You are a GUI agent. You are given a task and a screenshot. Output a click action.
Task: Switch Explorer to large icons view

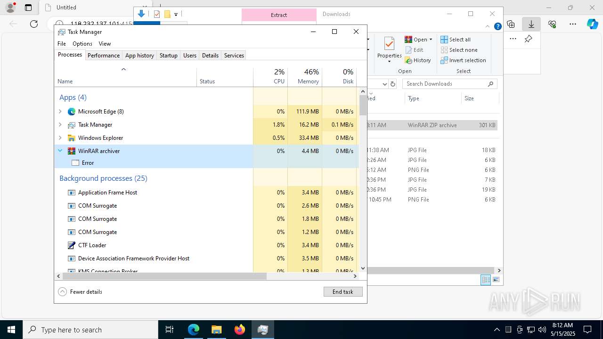pos(496,280)
